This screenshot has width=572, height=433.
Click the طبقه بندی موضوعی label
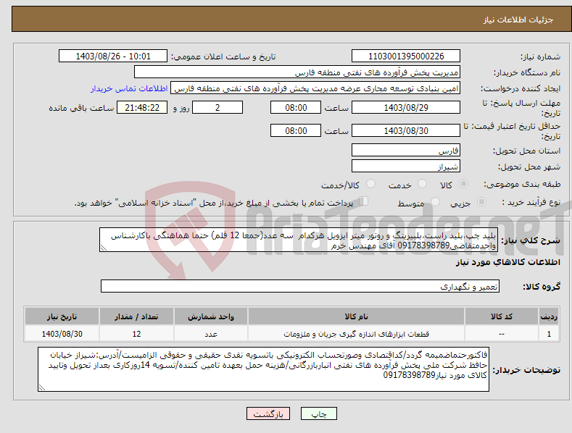point(522,185)
